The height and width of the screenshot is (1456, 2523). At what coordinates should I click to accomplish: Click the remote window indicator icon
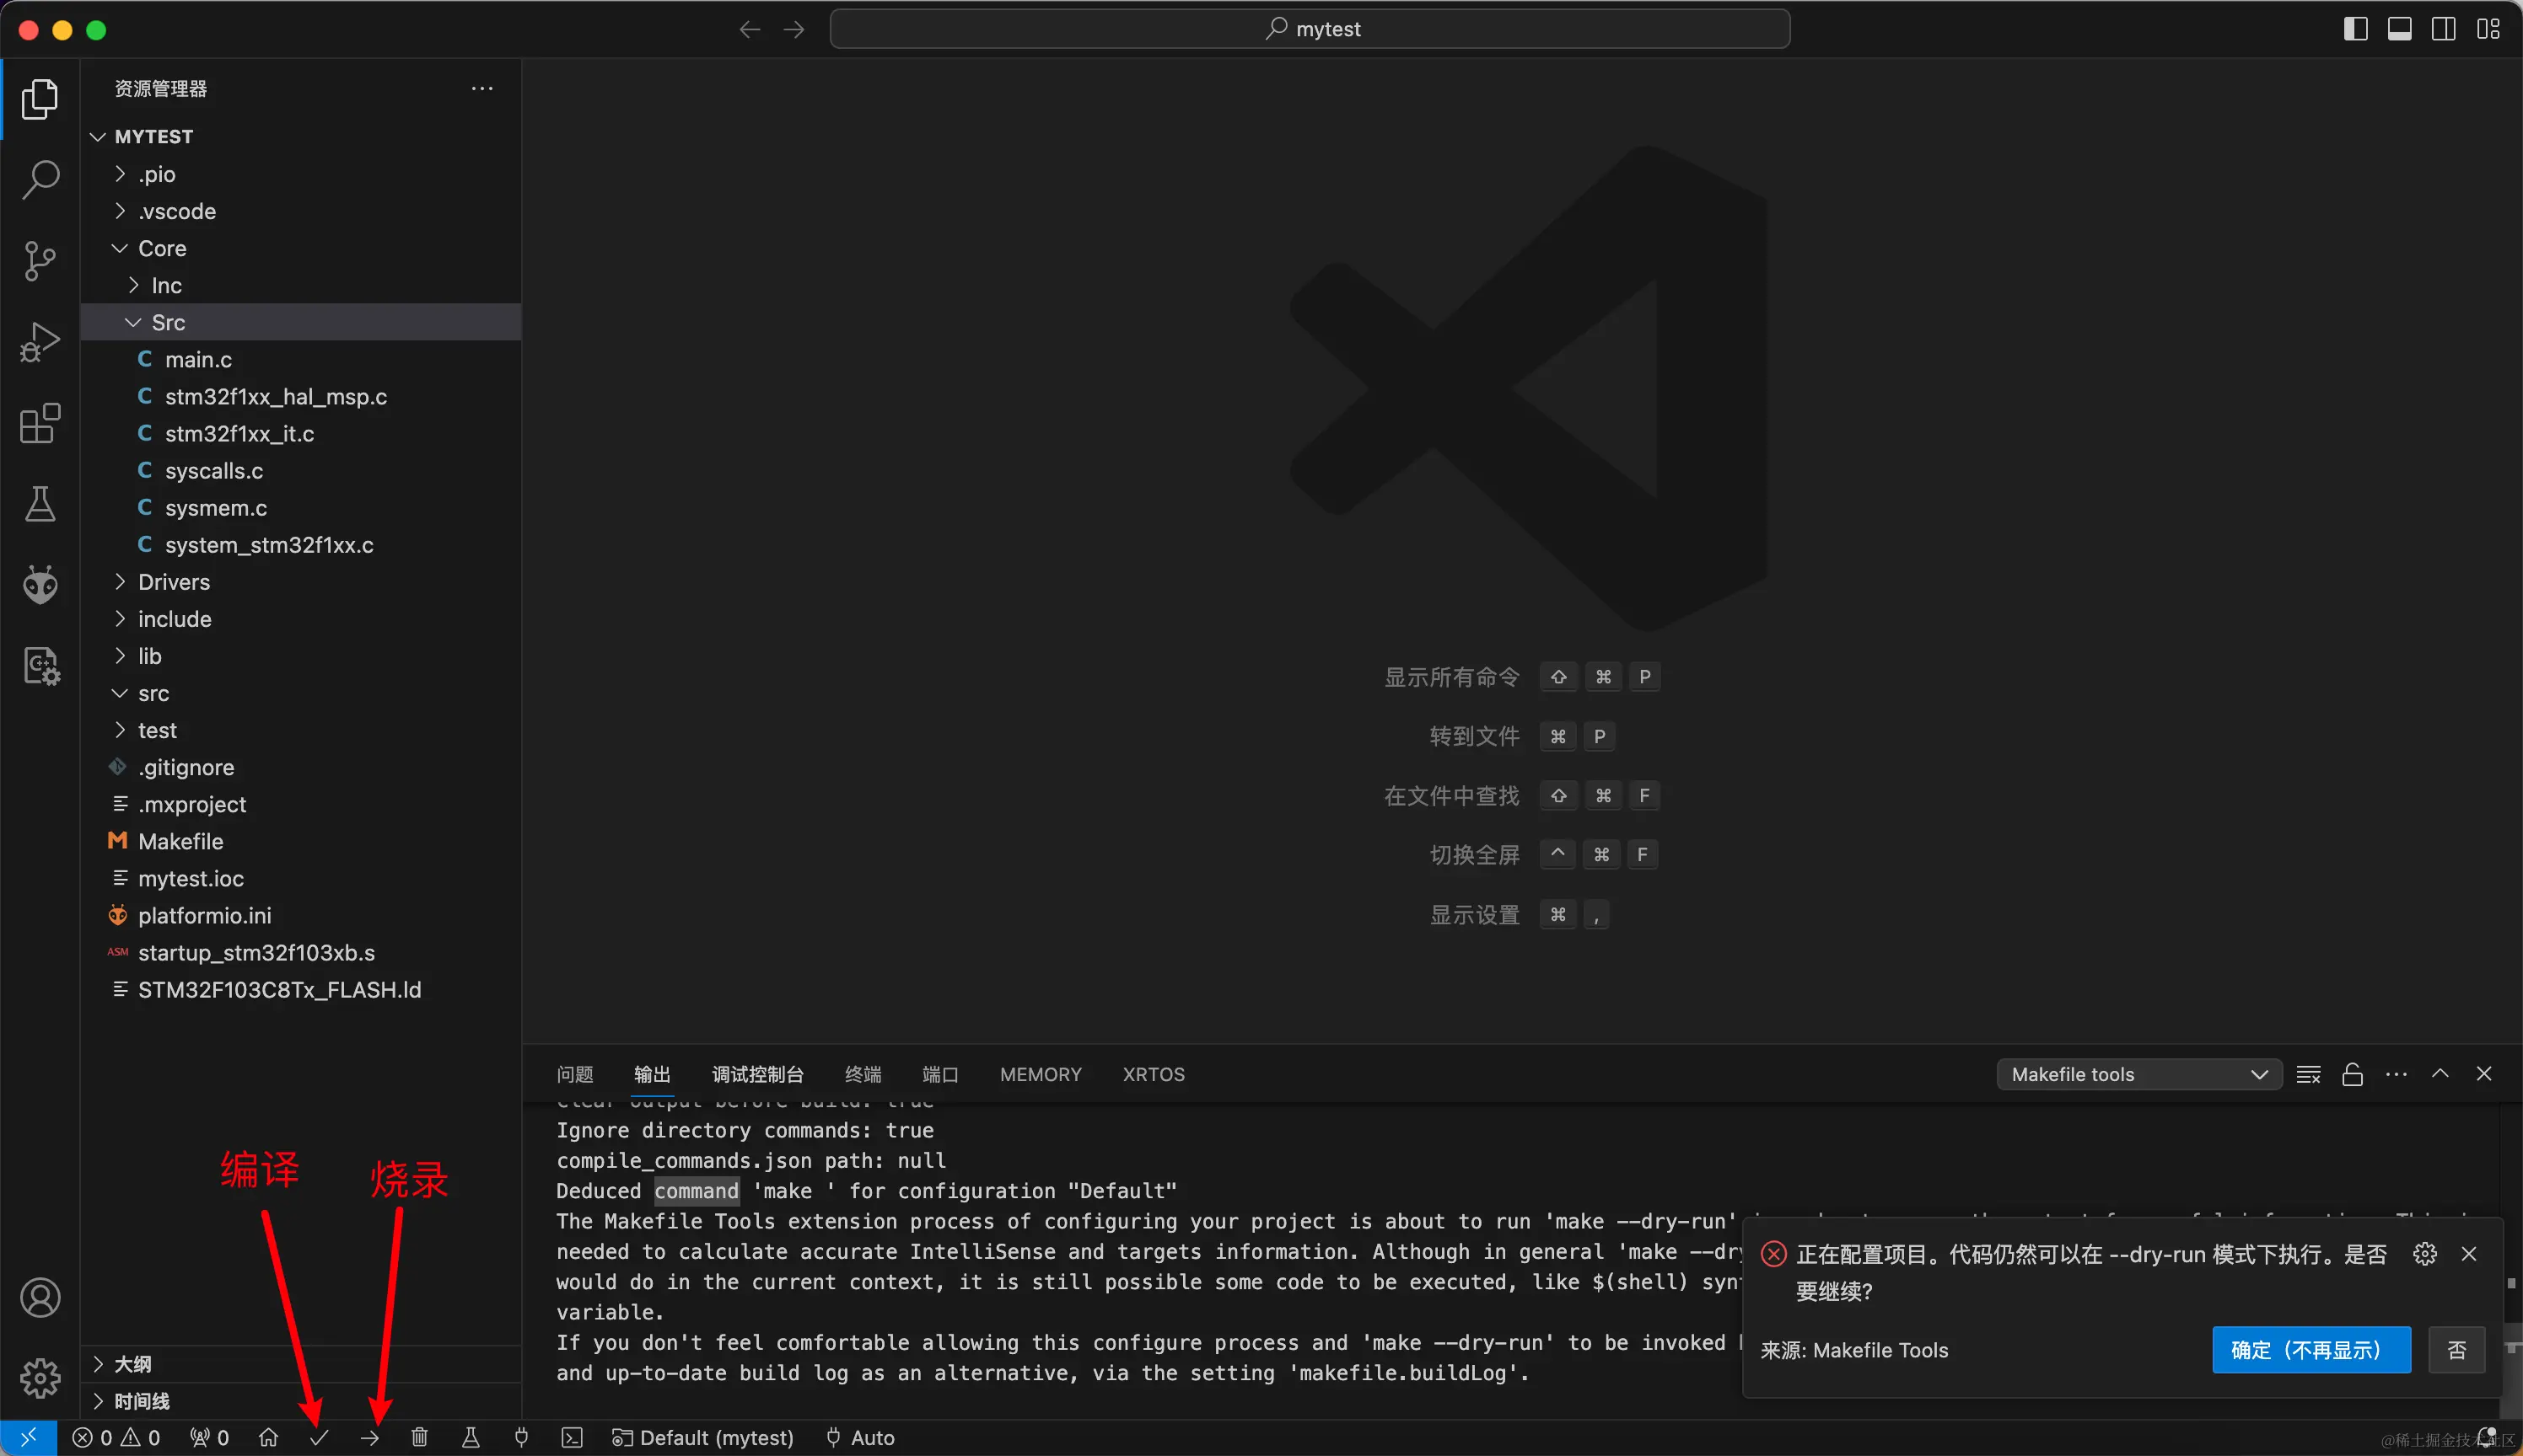(x=28, y=1438)
